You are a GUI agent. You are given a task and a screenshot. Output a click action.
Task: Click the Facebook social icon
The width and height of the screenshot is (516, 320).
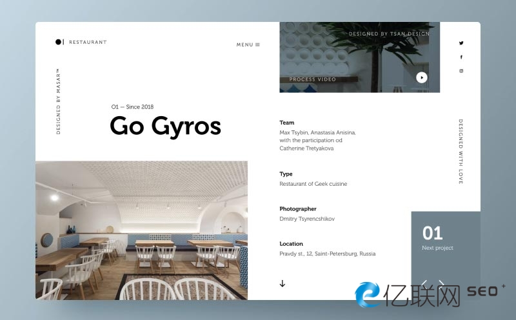pos(461,57)
